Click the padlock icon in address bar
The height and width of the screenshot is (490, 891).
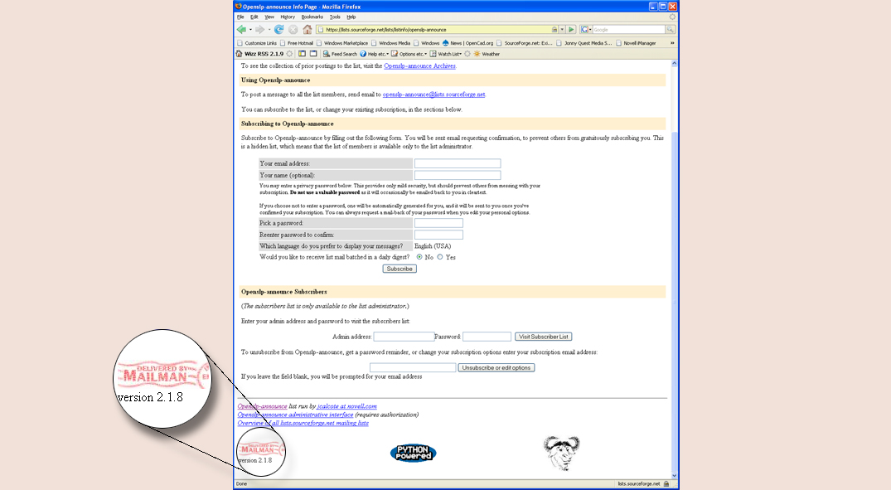tap(554, 30)
